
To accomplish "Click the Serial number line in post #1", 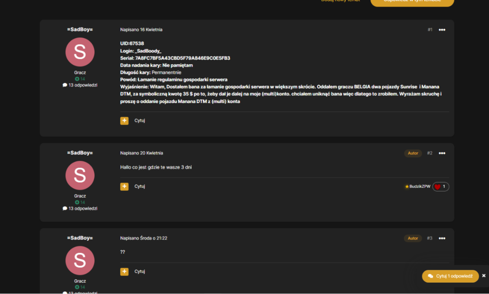I will coord(175,58).
